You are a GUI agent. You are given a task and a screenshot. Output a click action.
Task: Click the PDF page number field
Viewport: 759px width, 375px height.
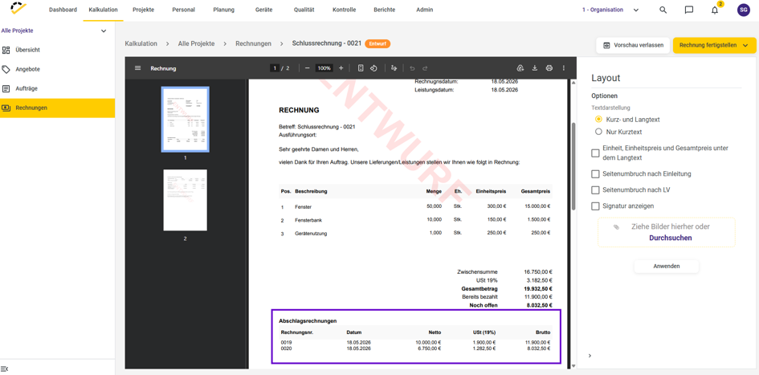point(275,68)
